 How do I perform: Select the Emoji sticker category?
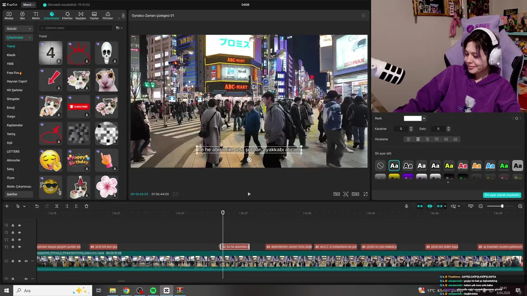[11, 108]
